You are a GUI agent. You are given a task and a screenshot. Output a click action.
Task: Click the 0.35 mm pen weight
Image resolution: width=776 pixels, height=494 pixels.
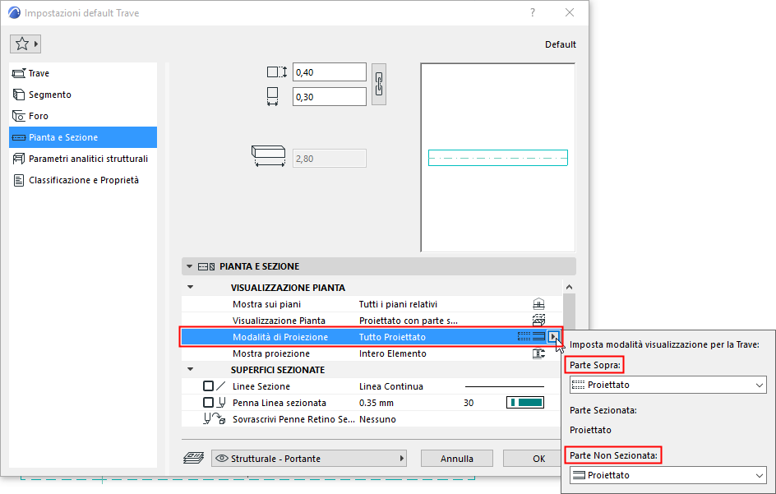[x=376, y=403]
